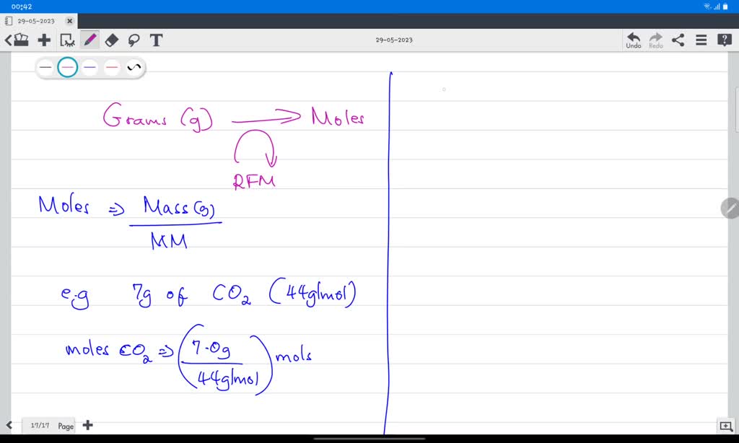Viewport: 739px width, 443px height.
Task: Select the black pen preset
Action: [45, 66]
